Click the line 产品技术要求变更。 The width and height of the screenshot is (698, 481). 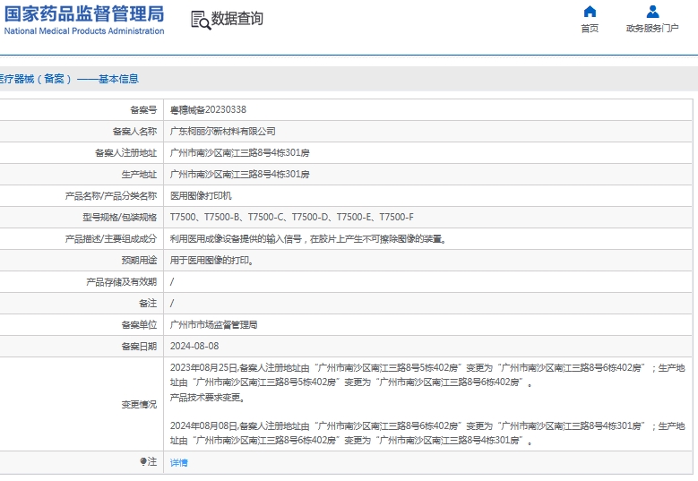coord(208,398)
